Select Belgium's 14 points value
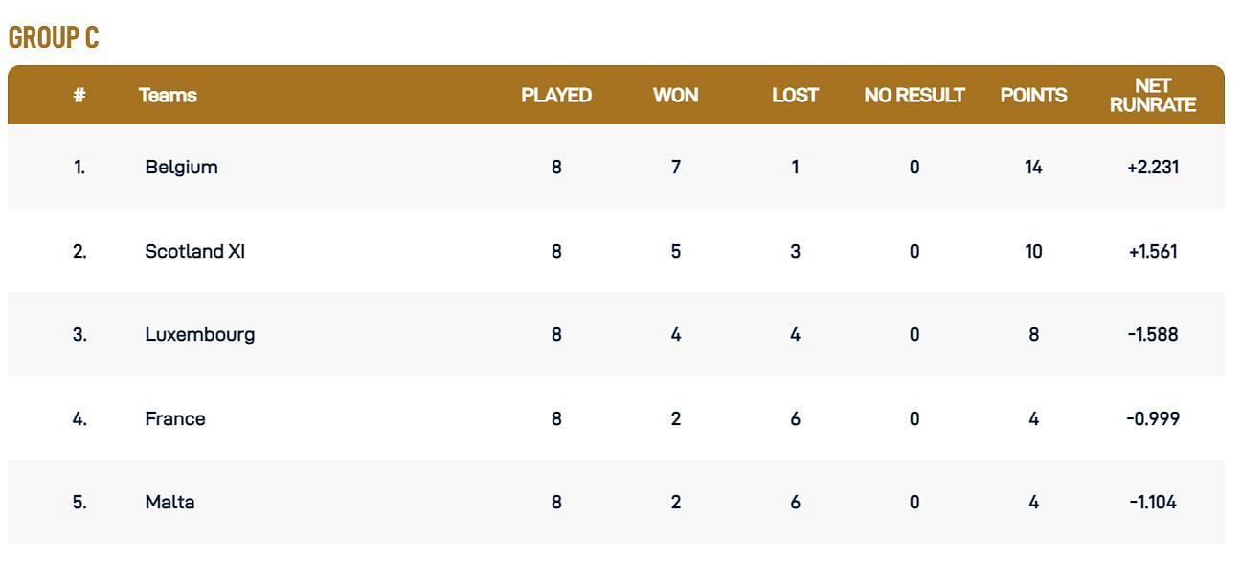The height and width of the screenshot is (562, 1241). [1033, 167]
